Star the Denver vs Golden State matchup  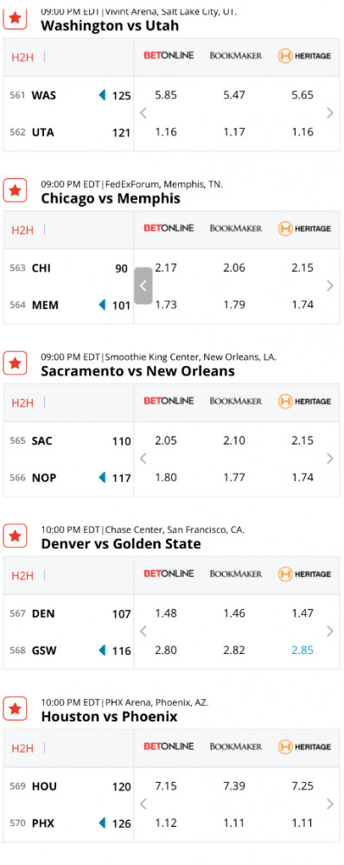pos(16,536)
